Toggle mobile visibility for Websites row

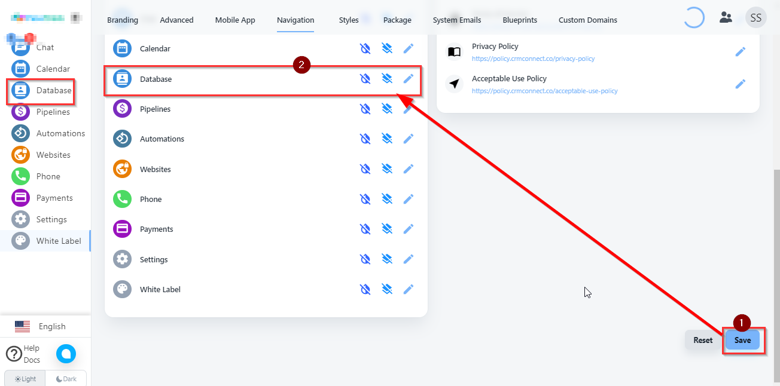tap(387, 169)
